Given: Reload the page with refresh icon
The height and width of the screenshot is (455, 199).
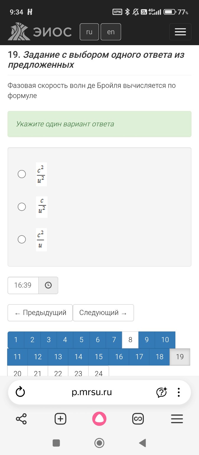Looking at the screenshot, I should tap(20, 392).
